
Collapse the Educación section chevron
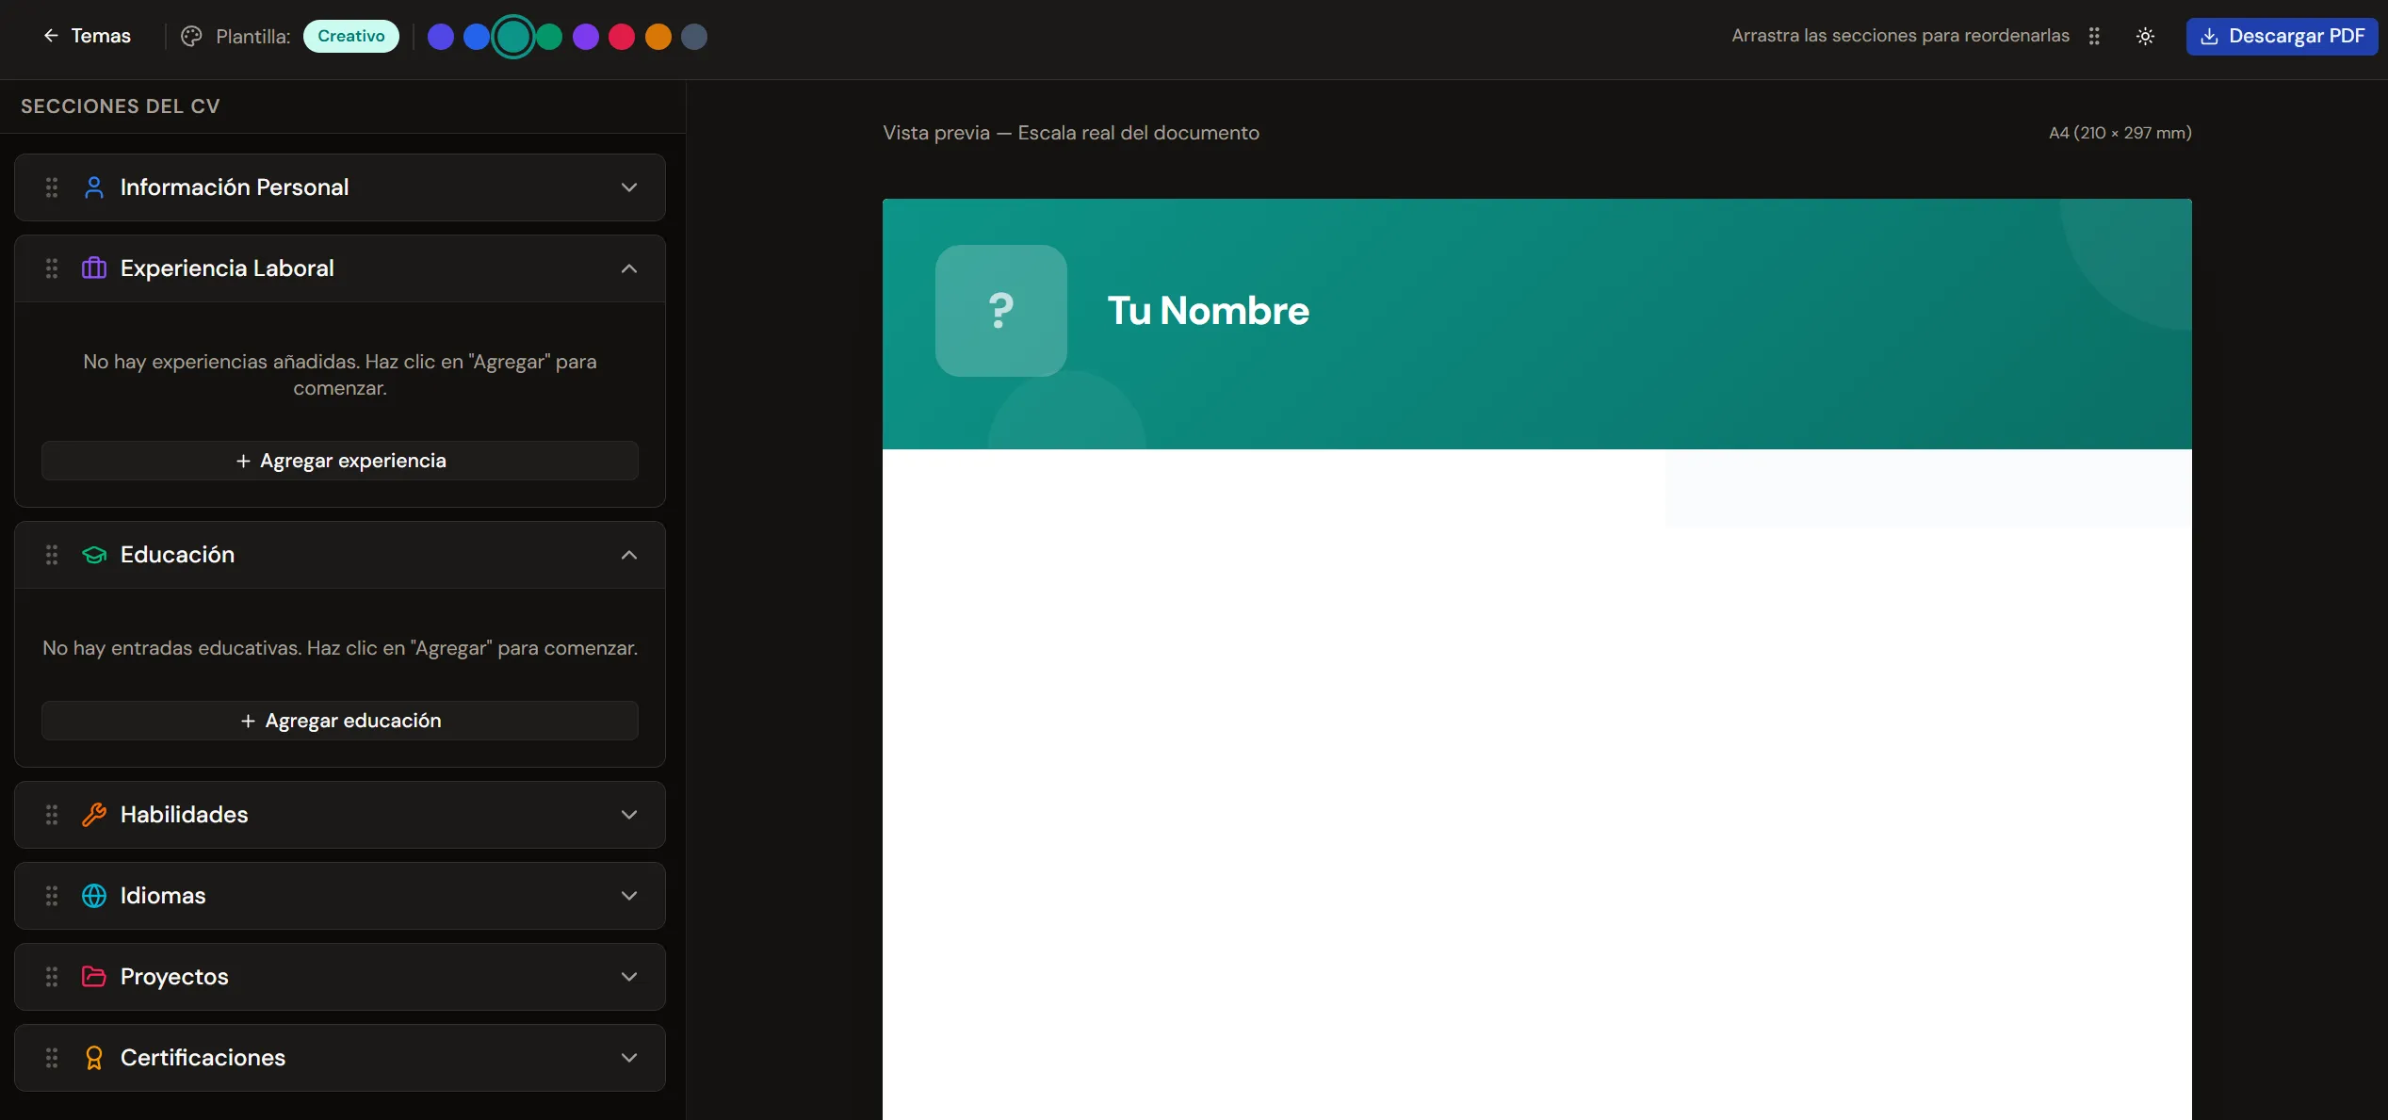point(628,554)
